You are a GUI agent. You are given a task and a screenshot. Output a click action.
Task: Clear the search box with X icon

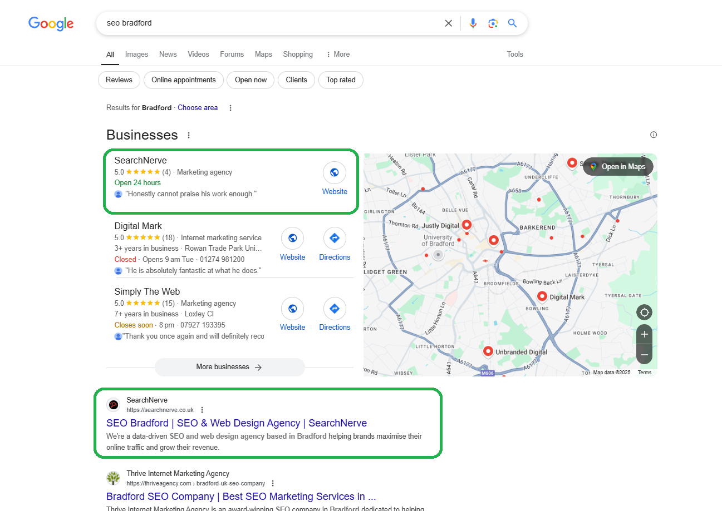pyautogui.click(x=448, y=23)
